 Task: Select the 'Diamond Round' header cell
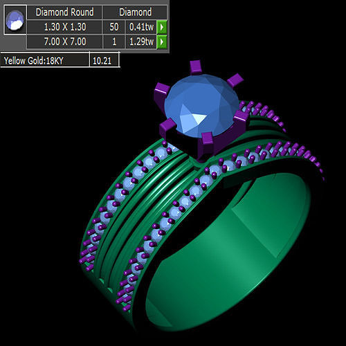point(64,12)
